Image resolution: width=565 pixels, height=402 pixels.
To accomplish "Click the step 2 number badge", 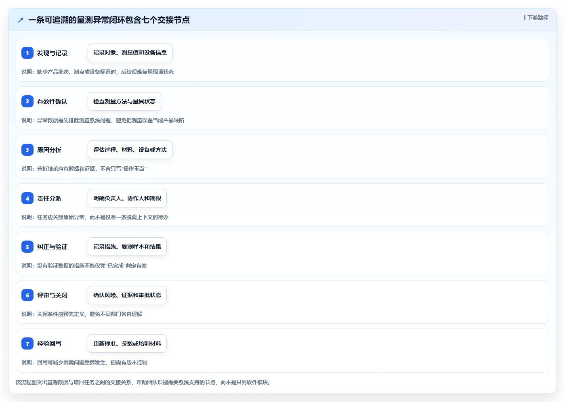I will (27, 101).
